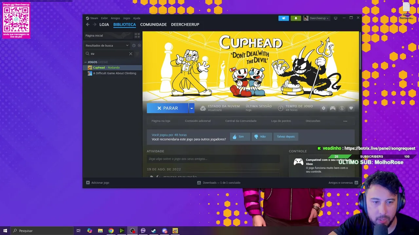Viewport: 419px width, 235px height.
Task: Open Loja de pontos link
Action: 281,121
